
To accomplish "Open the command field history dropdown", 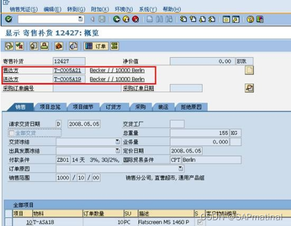I will [x=80, y=19].
